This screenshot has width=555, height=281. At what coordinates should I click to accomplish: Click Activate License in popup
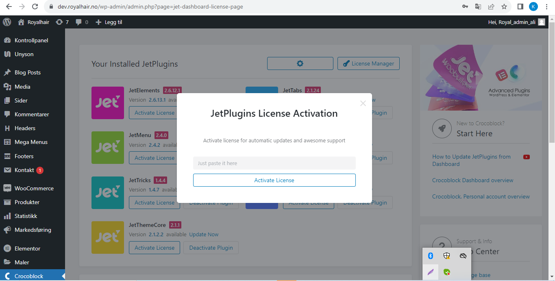click(x=274, y=180)
